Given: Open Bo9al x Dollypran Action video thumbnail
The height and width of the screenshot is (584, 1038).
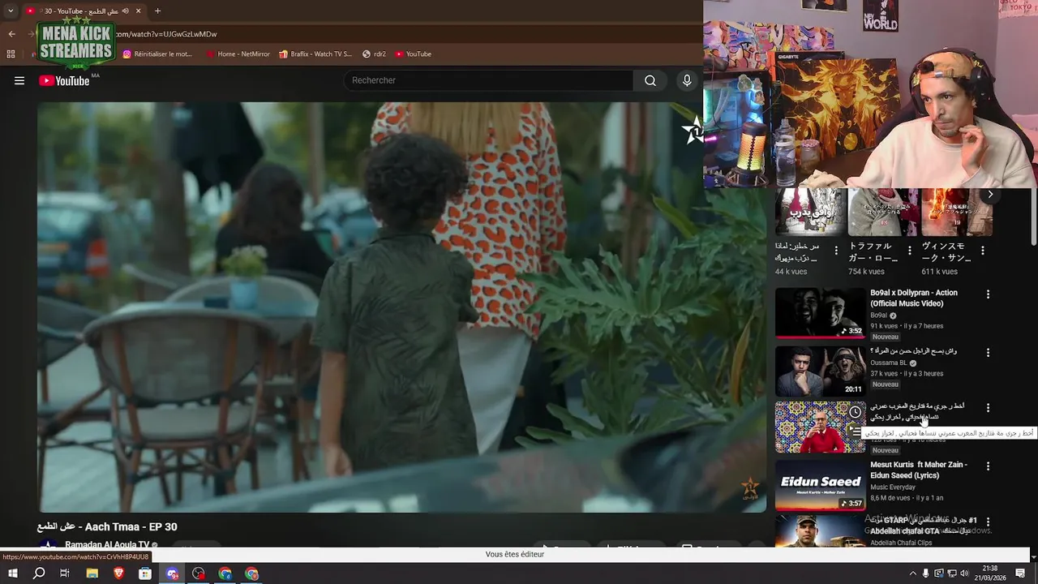Looking at the screenshot, I should [x=820, y=313].
